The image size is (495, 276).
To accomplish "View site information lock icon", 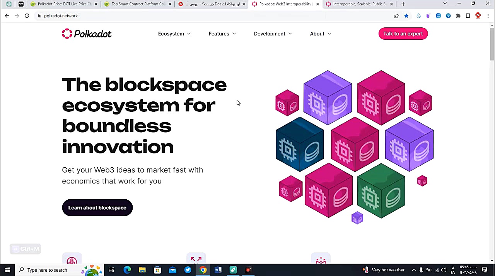I will [x=39, y=16].
